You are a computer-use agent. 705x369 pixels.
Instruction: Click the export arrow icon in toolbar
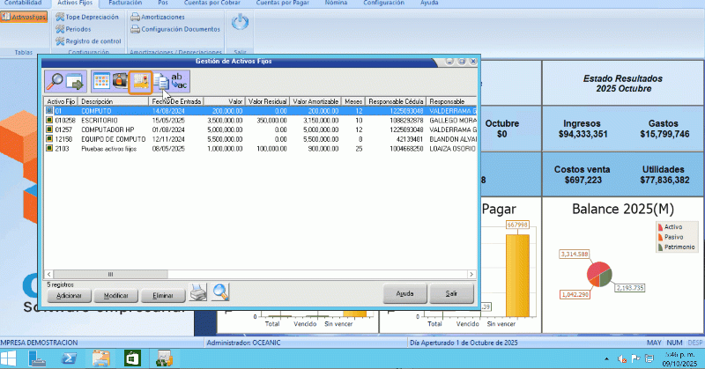(x=75, y=82)
